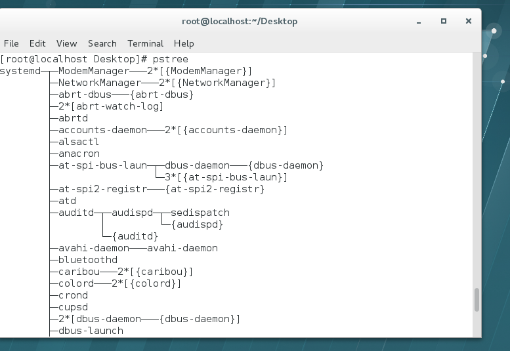Click the {auditd} thread entry
This screenshot has height=351, width=510.
coord(135,236)
